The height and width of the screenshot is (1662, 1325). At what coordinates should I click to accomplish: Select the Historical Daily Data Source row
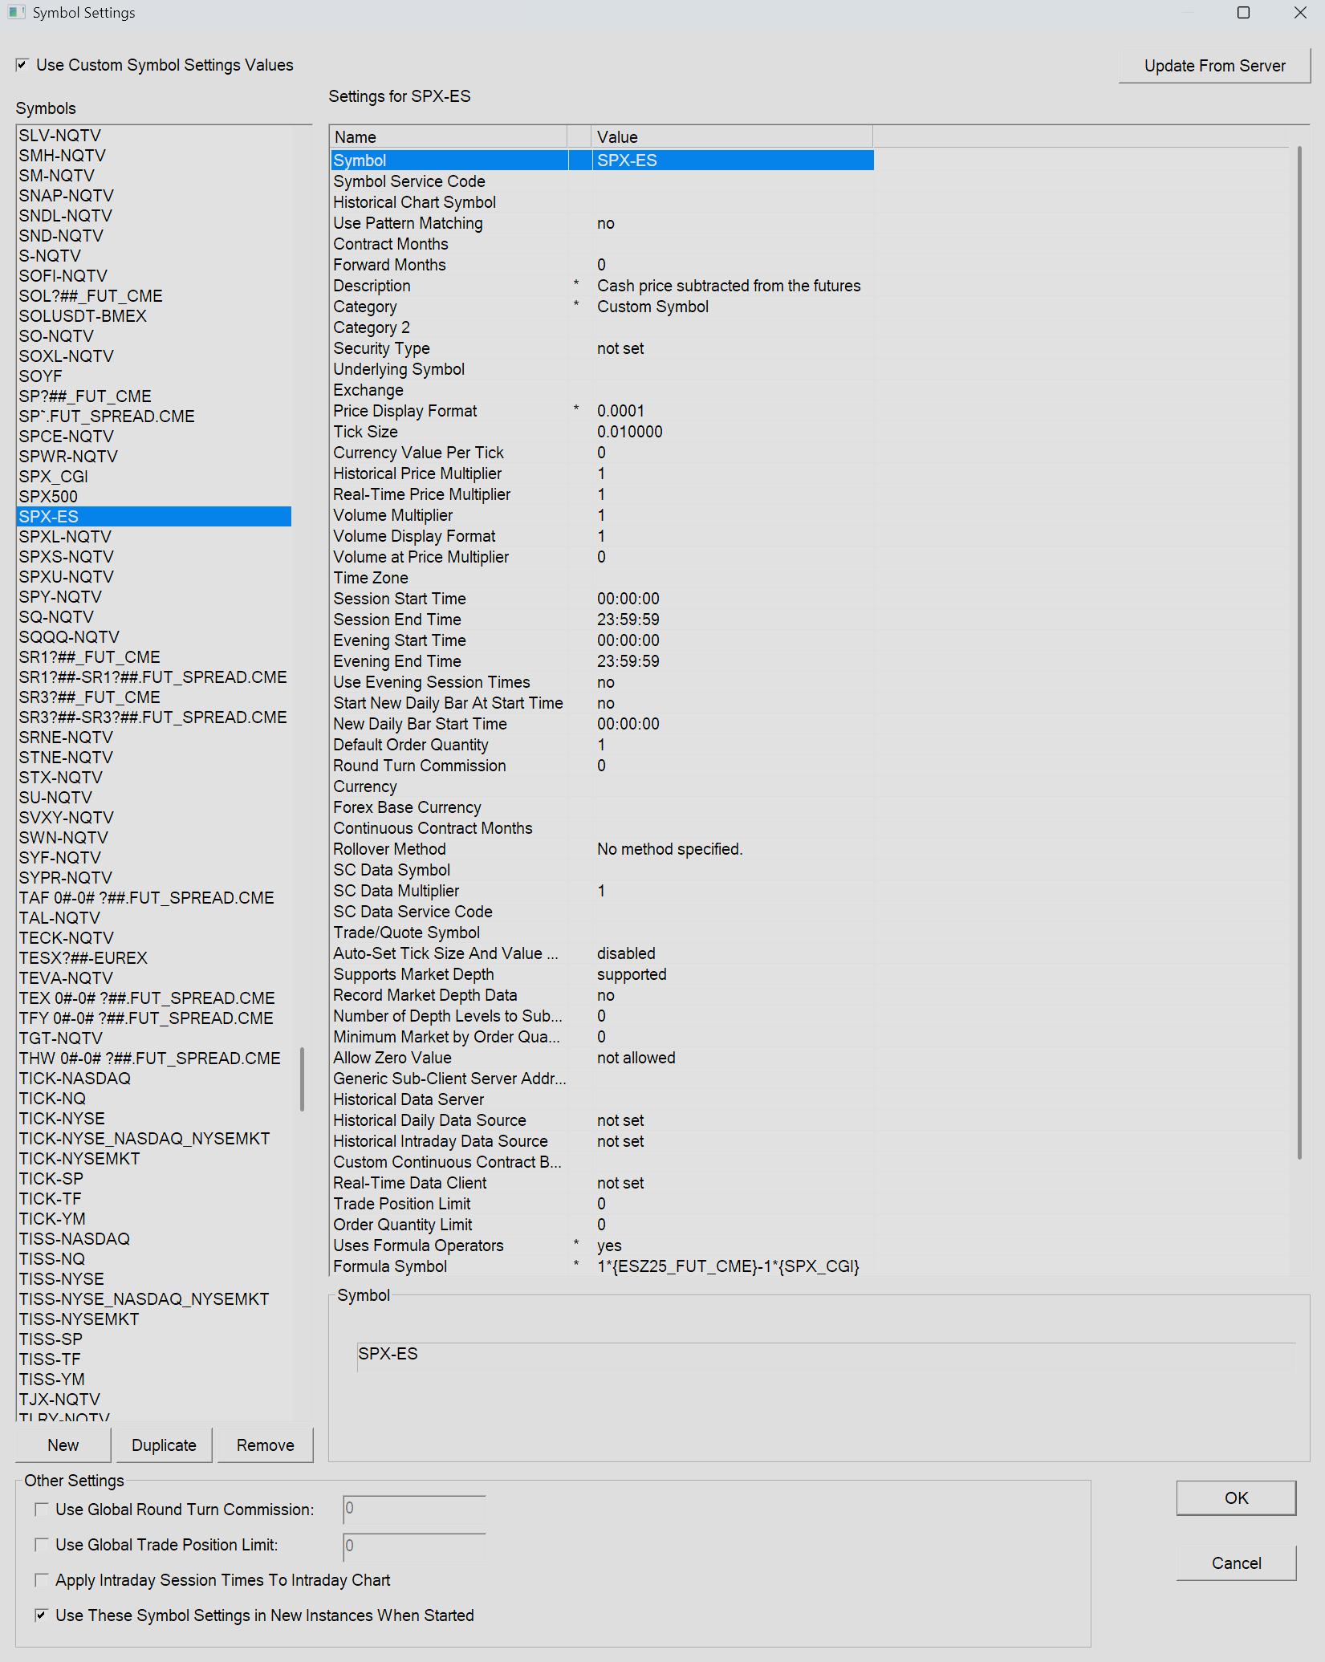point(602,1120)
